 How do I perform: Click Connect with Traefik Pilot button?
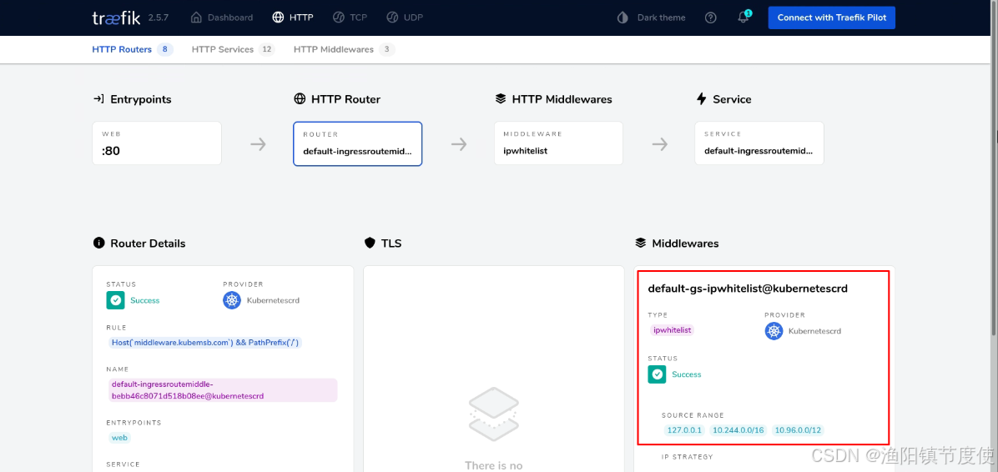point(832,18)
